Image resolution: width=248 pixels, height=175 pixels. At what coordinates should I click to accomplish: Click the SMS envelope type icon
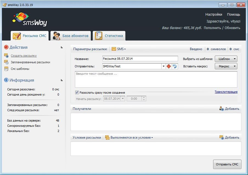pyautogui.click(x=114, y=49)
